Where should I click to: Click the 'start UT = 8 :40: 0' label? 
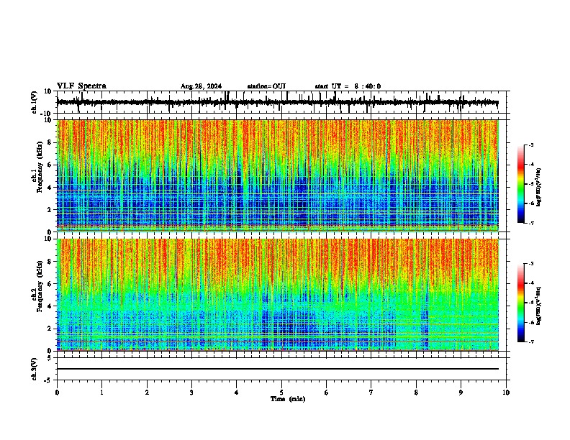(348, 86)
